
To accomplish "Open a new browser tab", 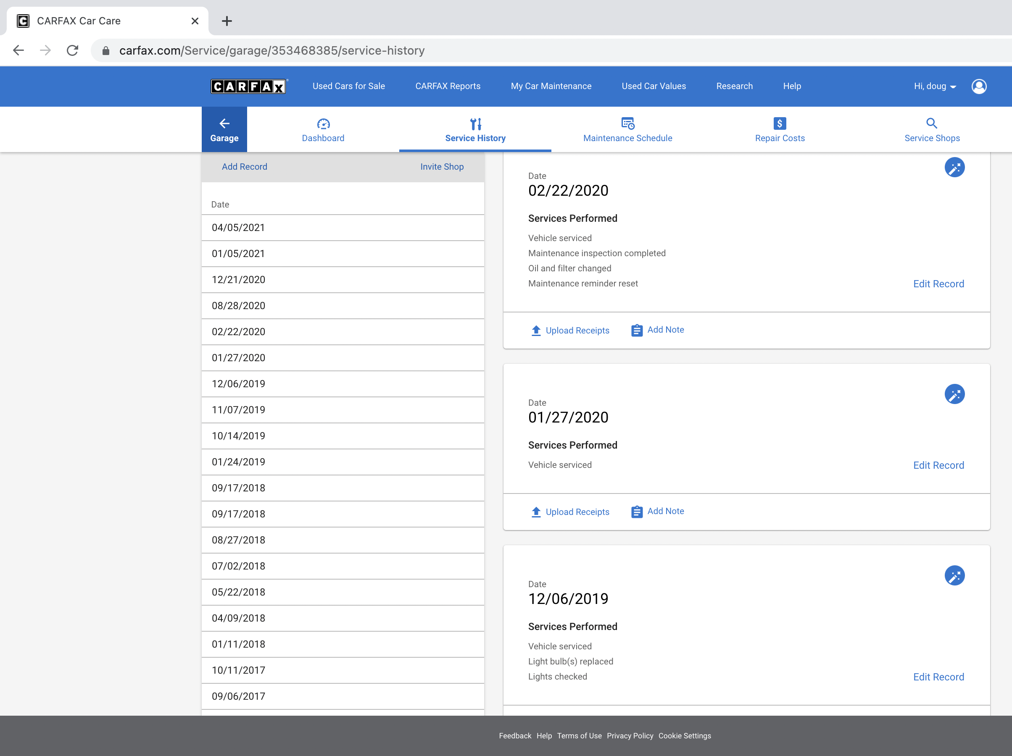I will coord(227,21).
